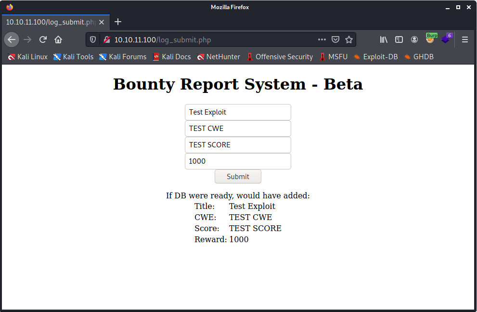This screenshot has height=312, width=477.
Task: Click the 'Reward:' label in results
Action: click(x=210, y=240)
